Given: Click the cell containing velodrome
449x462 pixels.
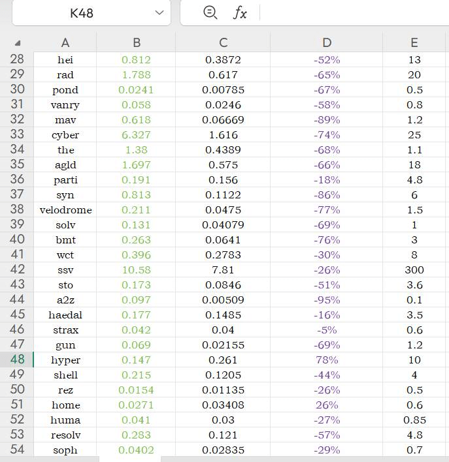Looking at the screenshot, I should tap(65, 209).
